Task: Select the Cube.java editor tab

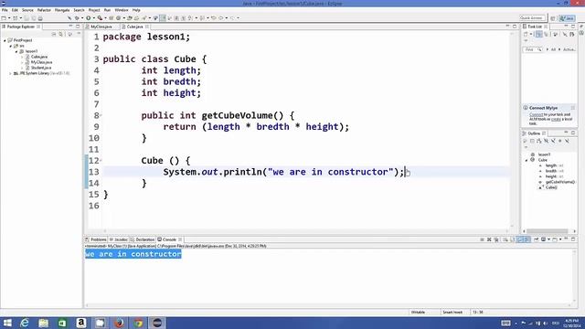Action: 134,27
